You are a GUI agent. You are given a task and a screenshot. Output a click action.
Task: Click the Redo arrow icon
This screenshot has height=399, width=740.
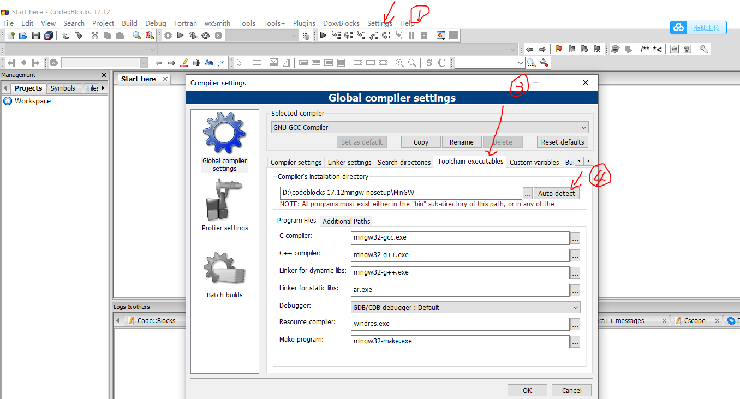tap(78, 35)
